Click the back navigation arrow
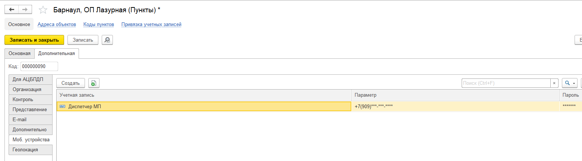The image size is (582, 161). pyautogui.click(x=12, y=10)
